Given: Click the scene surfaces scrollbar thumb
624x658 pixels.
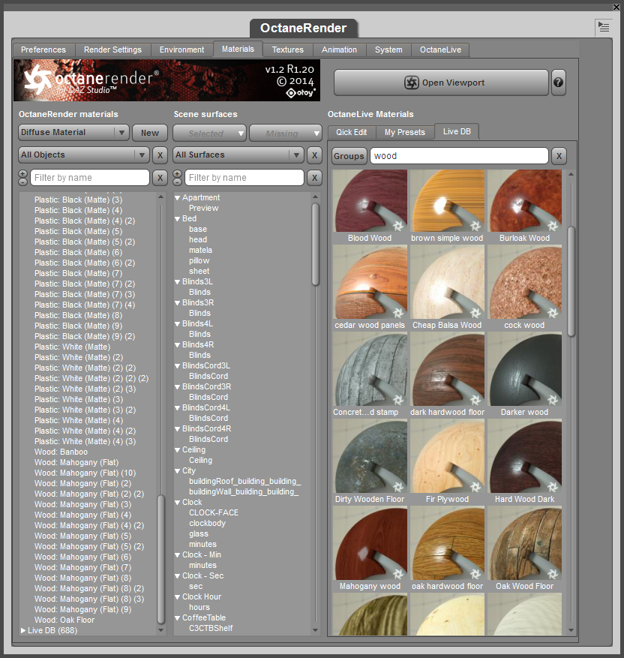Looking at the screenshot, I should pyautogui.click(x=315, y=245).
